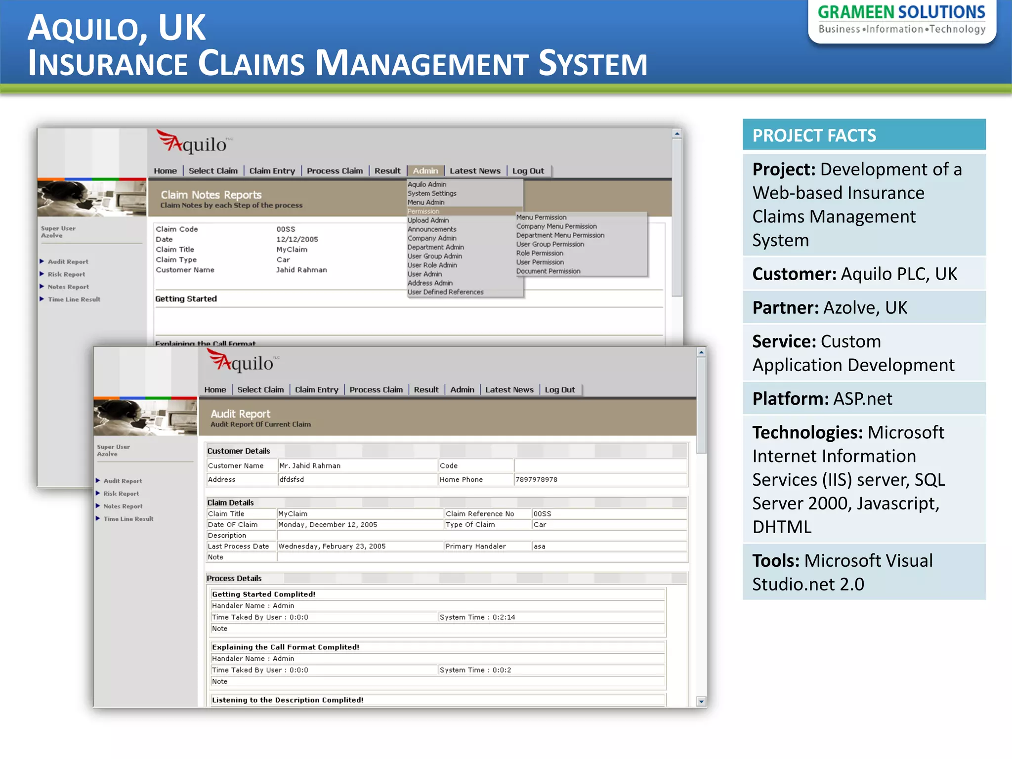Screen dimensions: 1012x759
Task: Click Log Out in the Audit Report window
Action: 560,390
